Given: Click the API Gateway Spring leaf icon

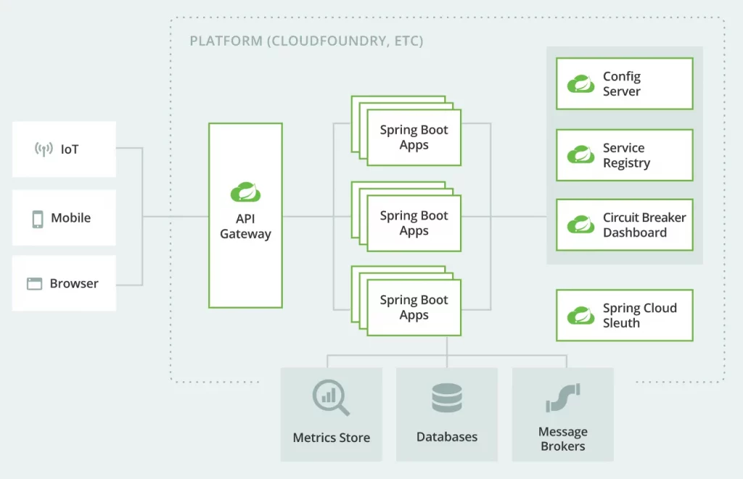Looking at the screenshot, I should click(245, 192).
